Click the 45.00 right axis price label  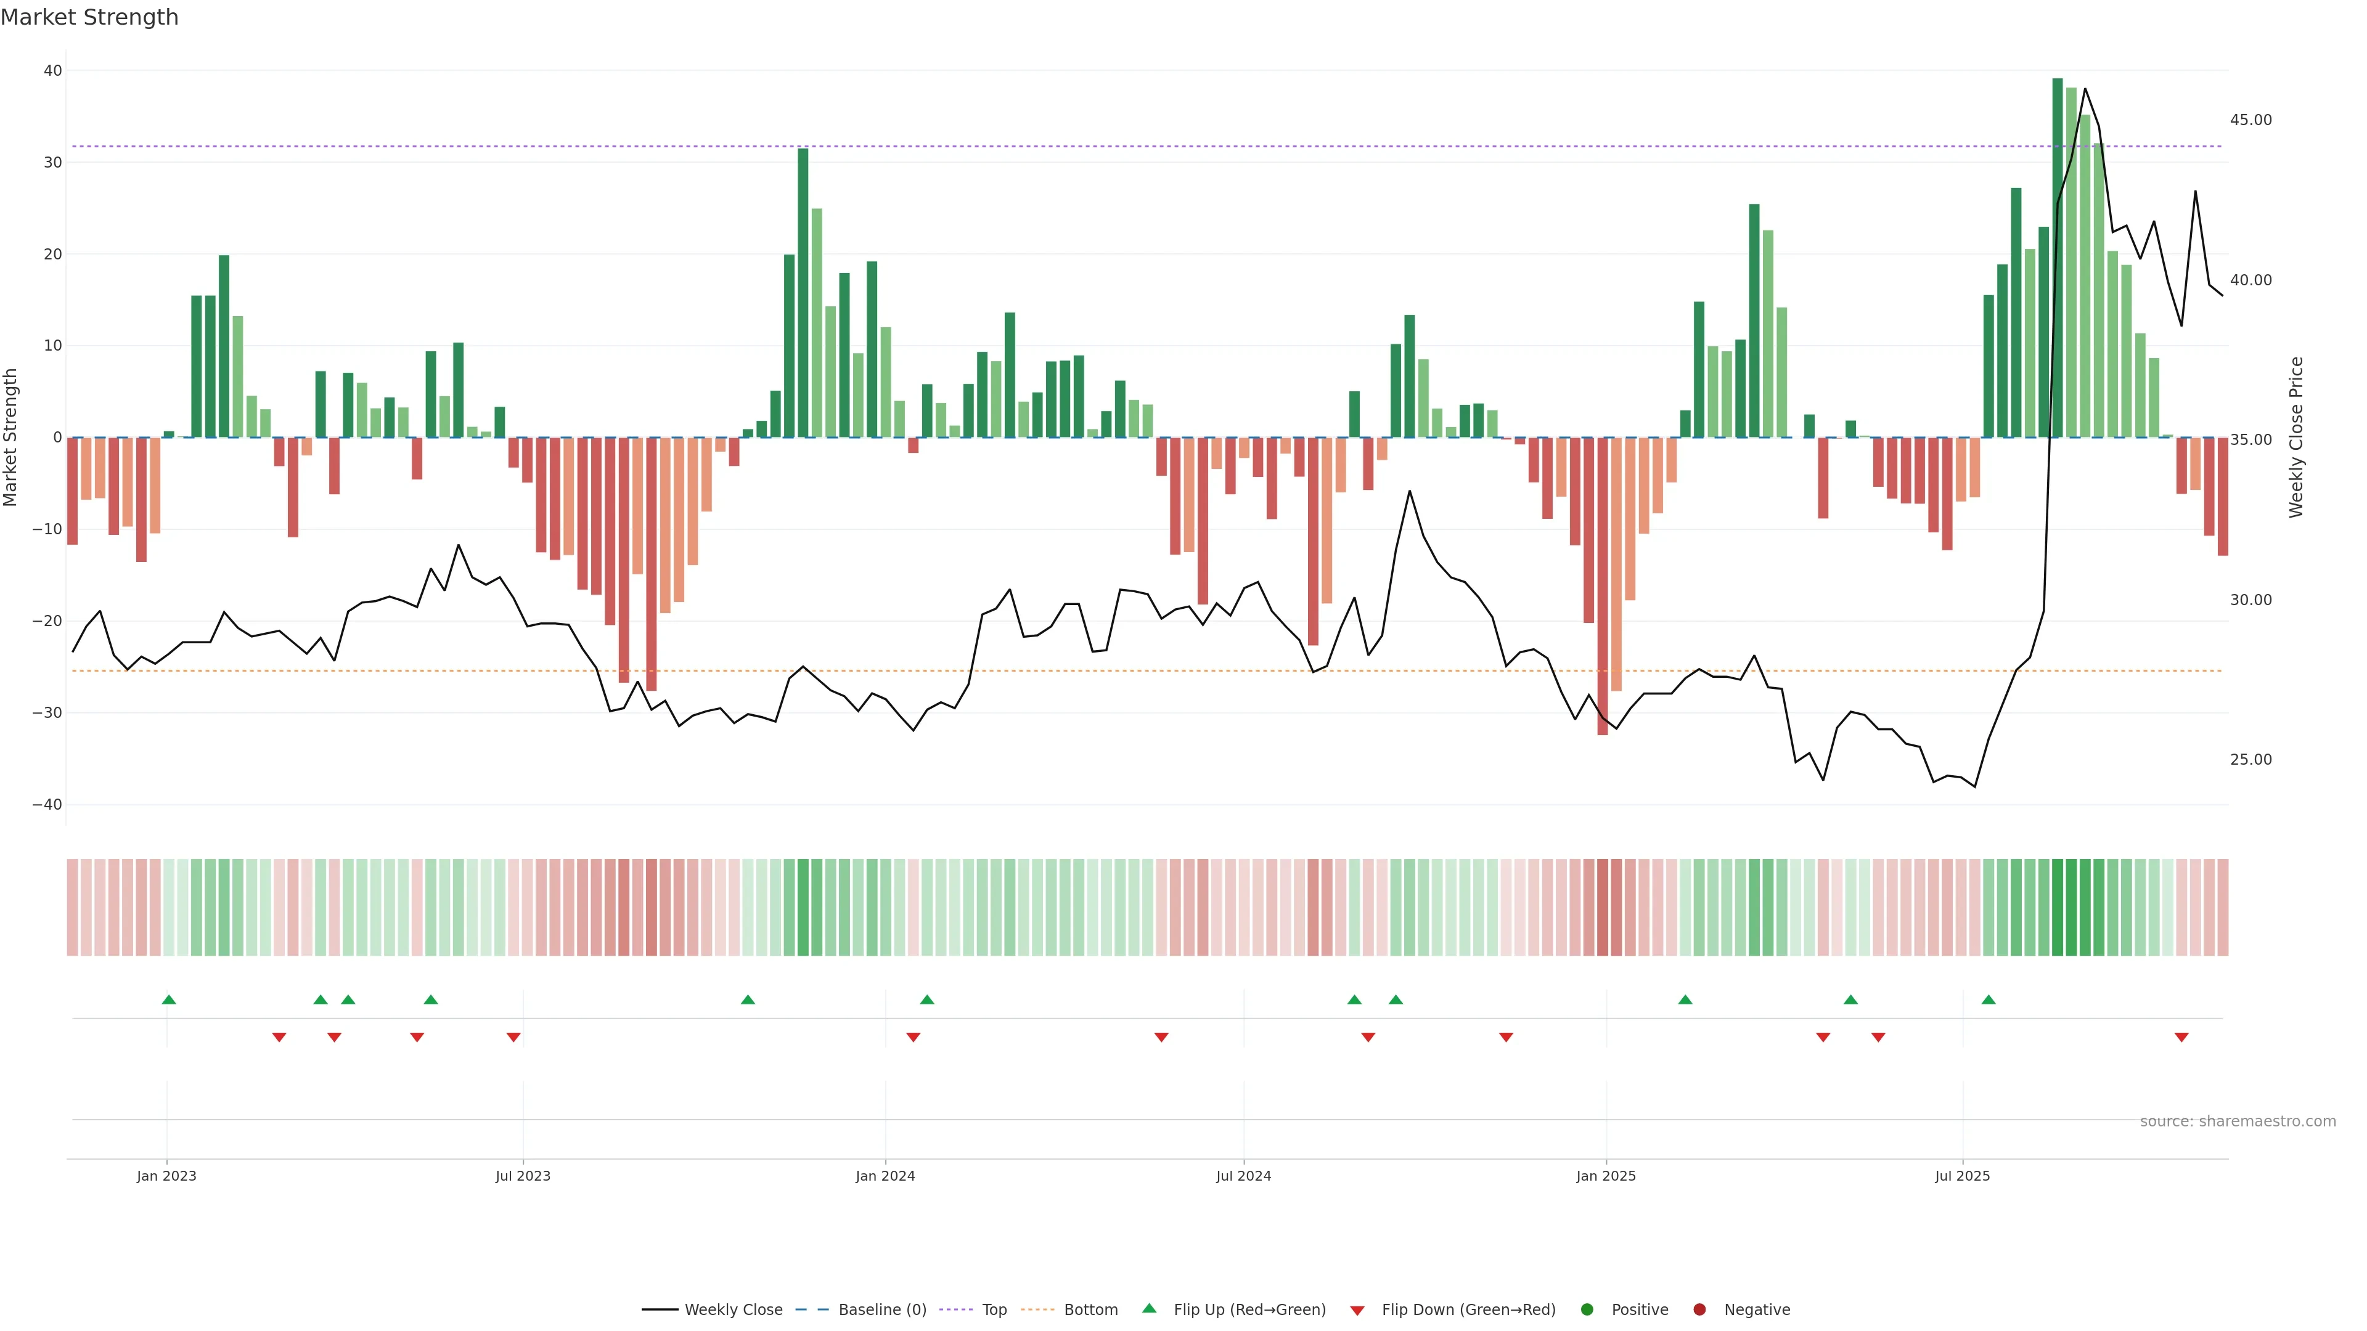[2250, 120]
